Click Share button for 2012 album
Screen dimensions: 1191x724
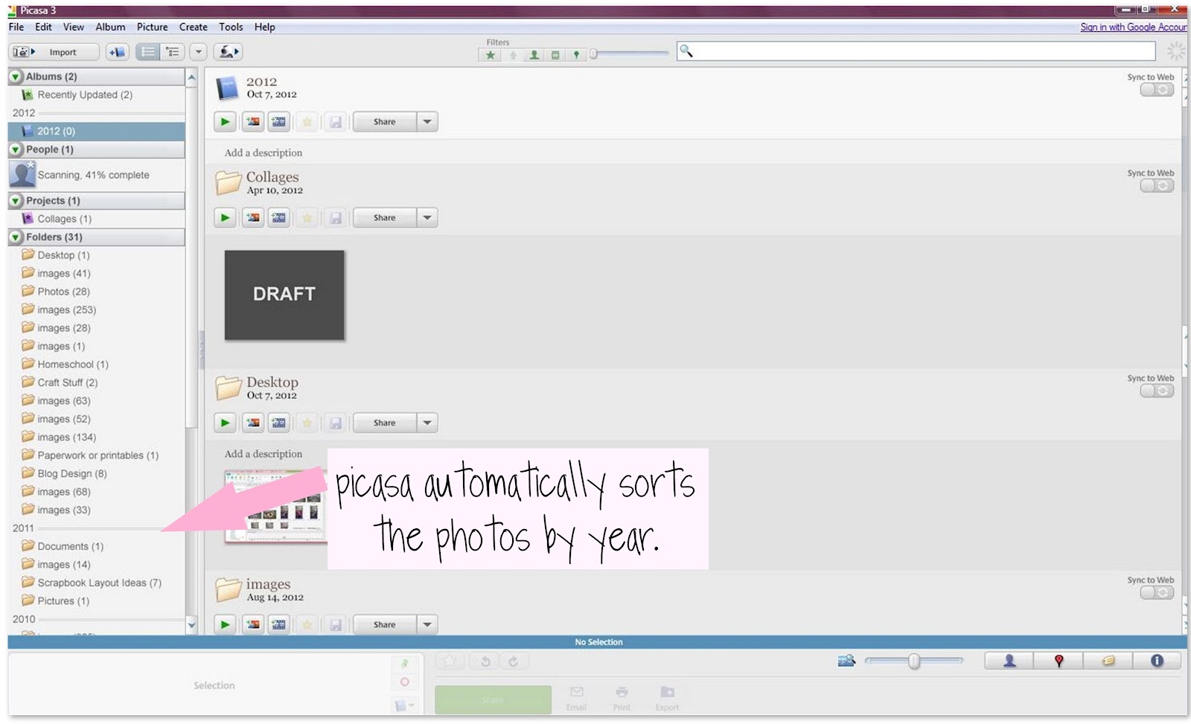point(384,122)
